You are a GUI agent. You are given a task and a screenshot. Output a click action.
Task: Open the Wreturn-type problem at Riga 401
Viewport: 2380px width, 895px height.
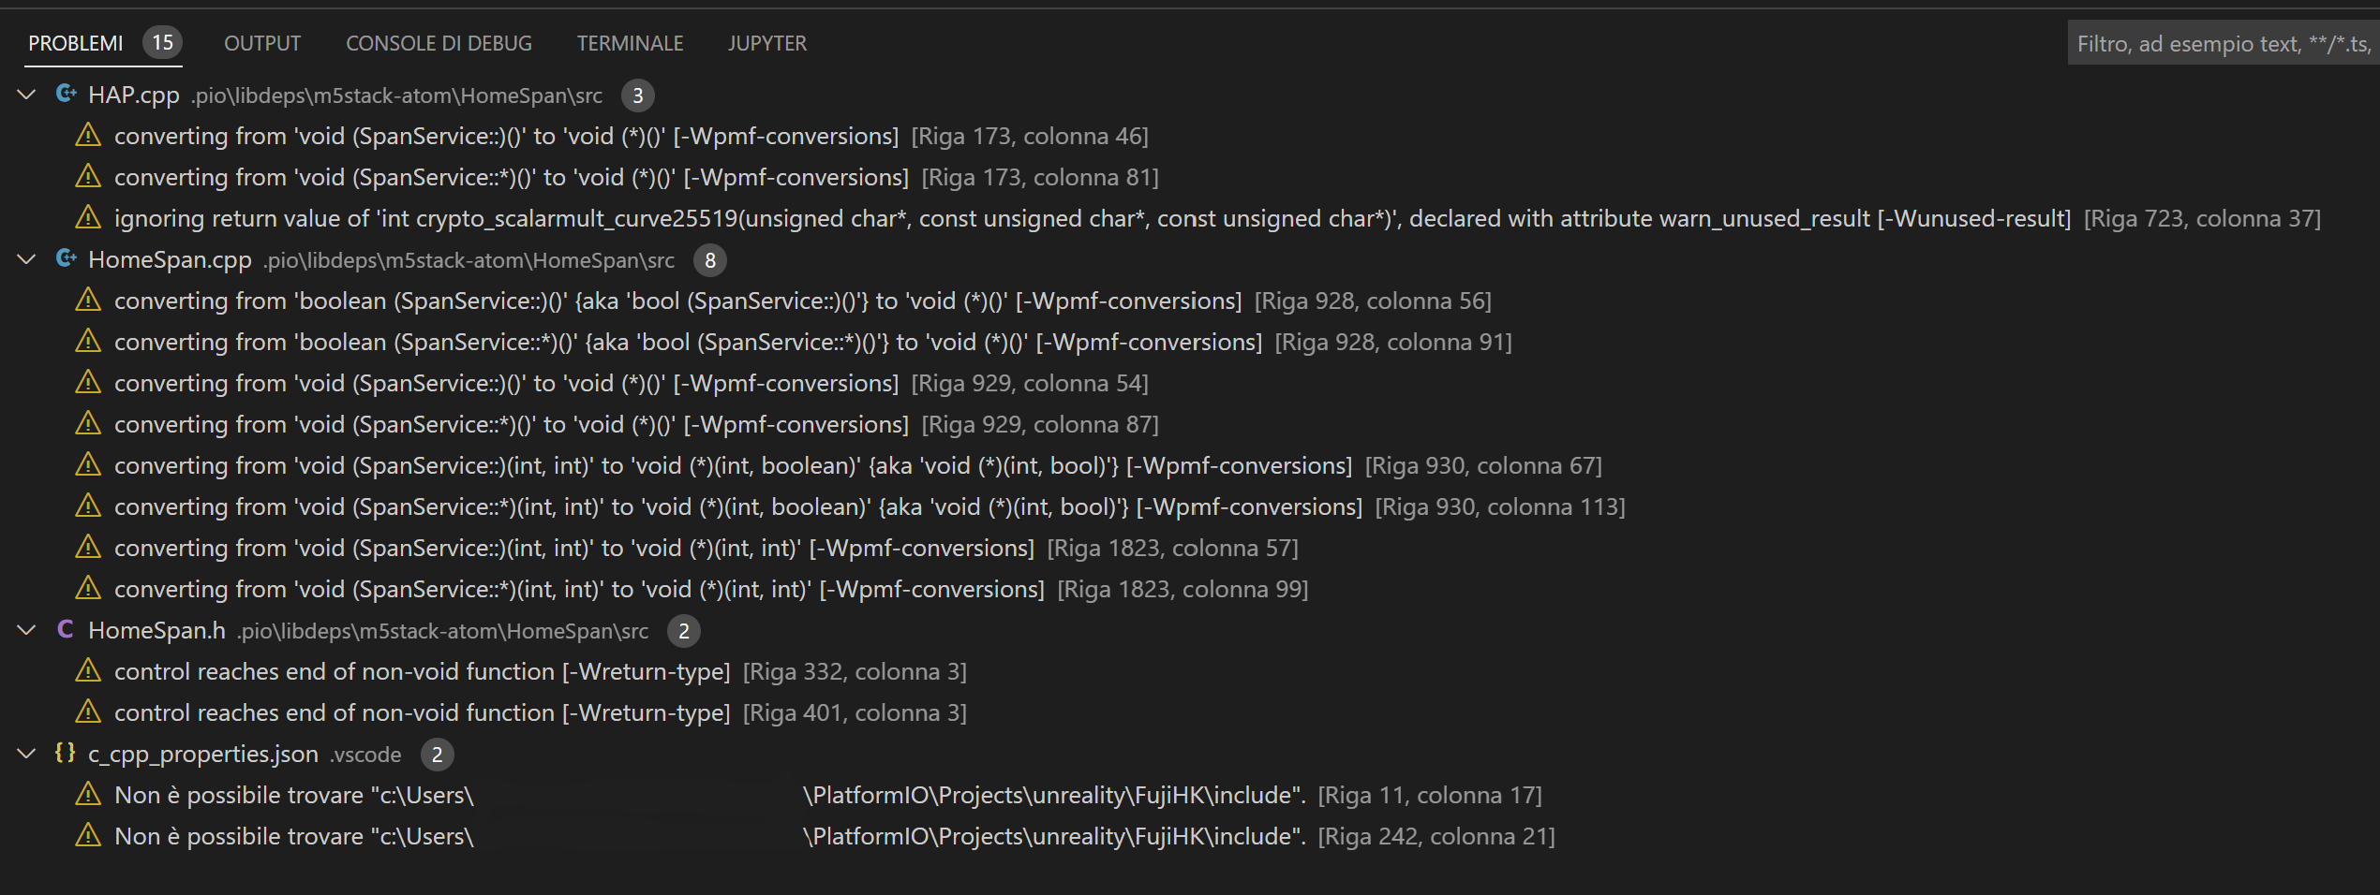coord(422,712)
